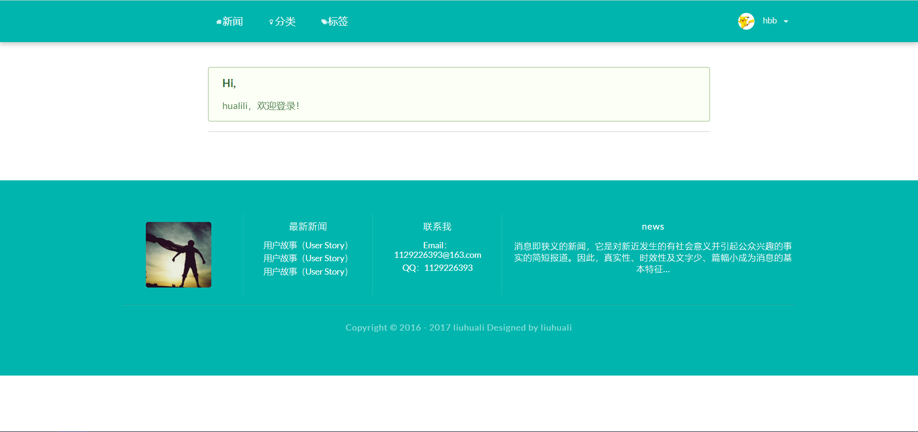Click the news footer heading
The height and width of the screenshot is (432, 918).
pyautogui.click(x=653, y=227)
